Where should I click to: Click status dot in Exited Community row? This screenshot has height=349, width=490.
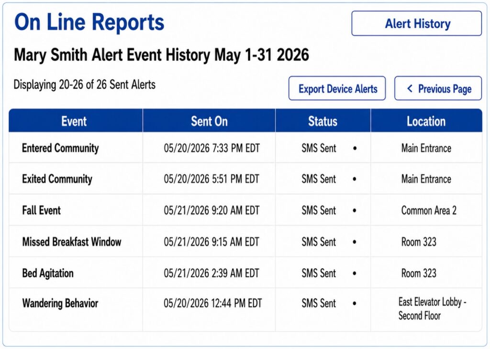(x=355, y=179)
